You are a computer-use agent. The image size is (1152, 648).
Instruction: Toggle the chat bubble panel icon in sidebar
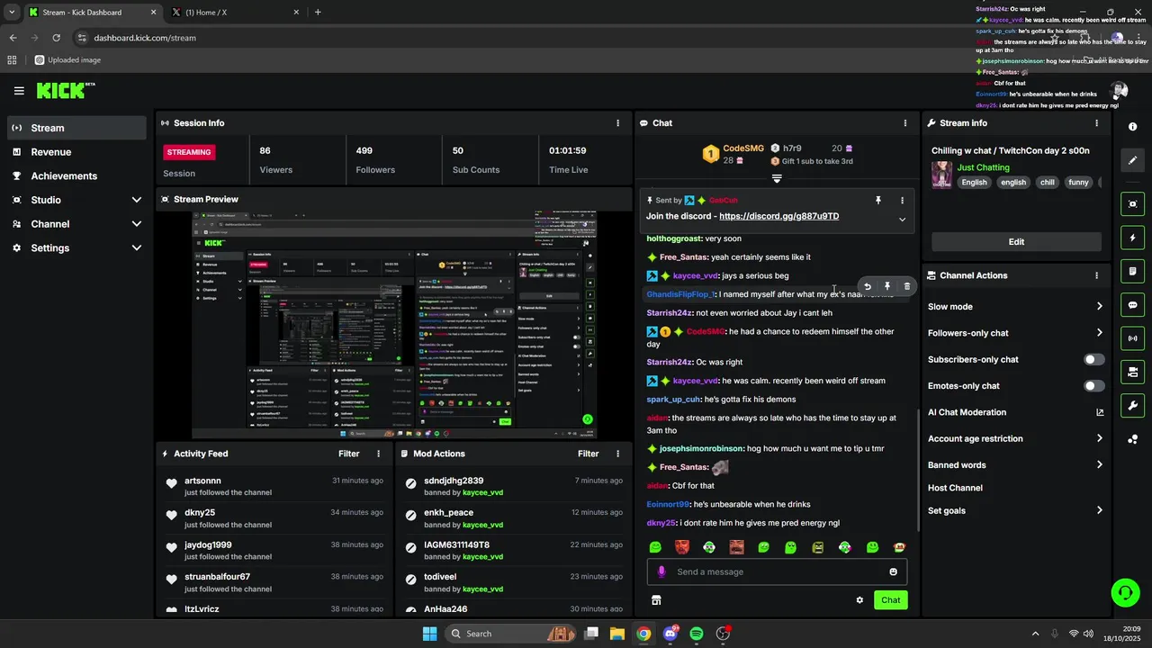(x=1133, y=305)
